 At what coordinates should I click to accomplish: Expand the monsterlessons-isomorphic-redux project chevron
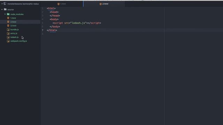tap(2, 4)
